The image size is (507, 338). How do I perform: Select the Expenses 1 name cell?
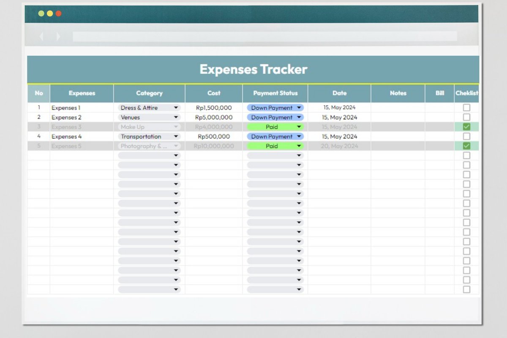coord(82,108)
